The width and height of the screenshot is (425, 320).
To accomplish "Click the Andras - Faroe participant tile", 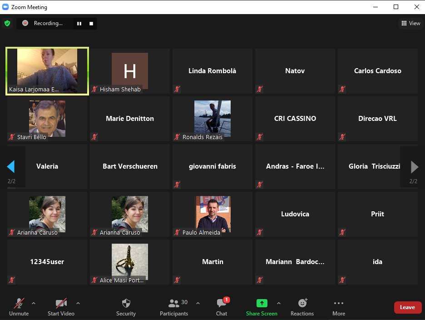I will [295, 166].
